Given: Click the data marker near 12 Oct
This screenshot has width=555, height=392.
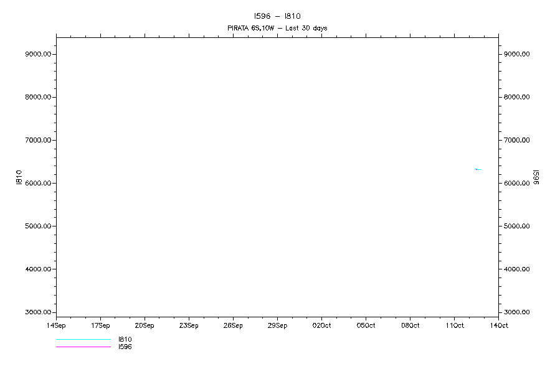Looking at the screenshot, I should [x=478, y=169].
